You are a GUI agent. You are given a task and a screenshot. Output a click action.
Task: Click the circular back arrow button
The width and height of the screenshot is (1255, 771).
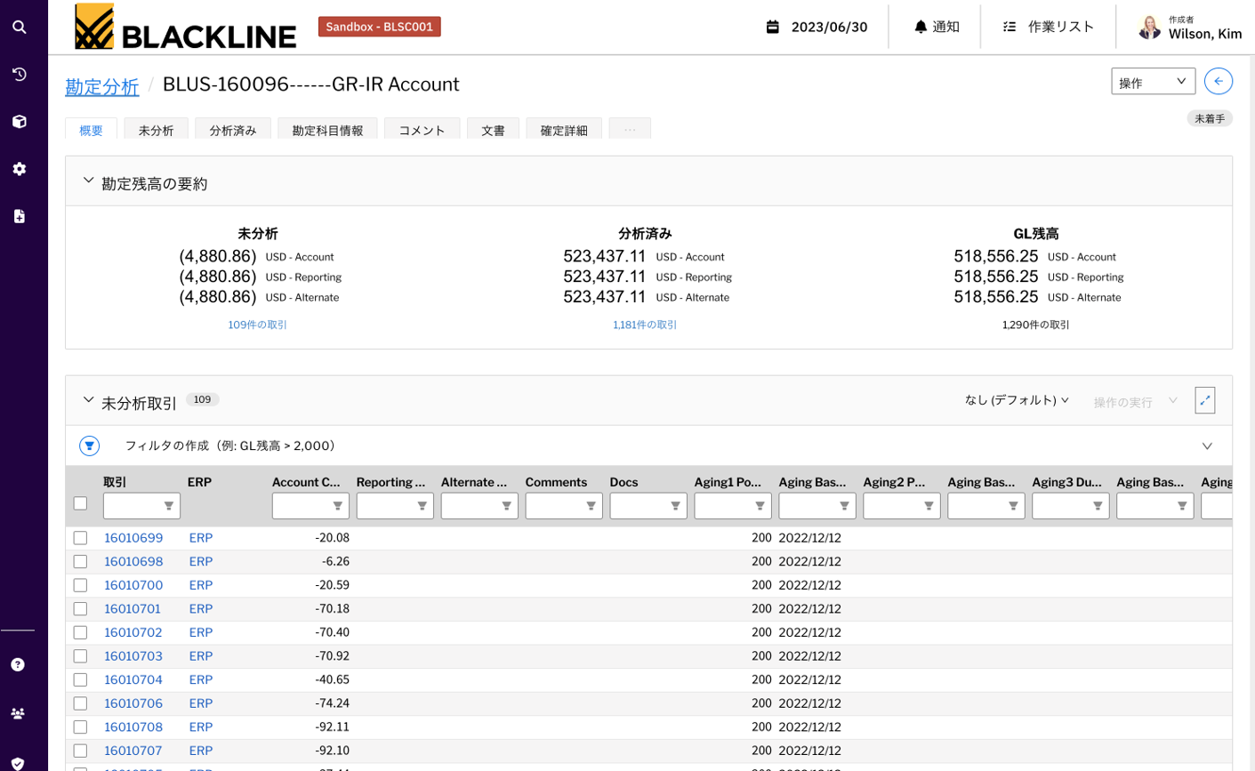tap(1219, 81)
